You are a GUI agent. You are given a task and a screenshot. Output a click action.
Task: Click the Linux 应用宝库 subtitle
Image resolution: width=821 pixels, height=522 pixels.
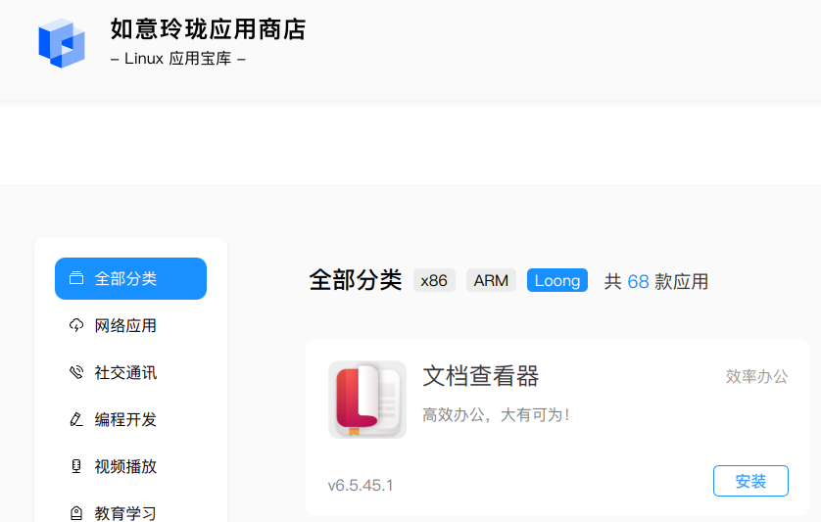pyautogui.click(x=178, y=58)
